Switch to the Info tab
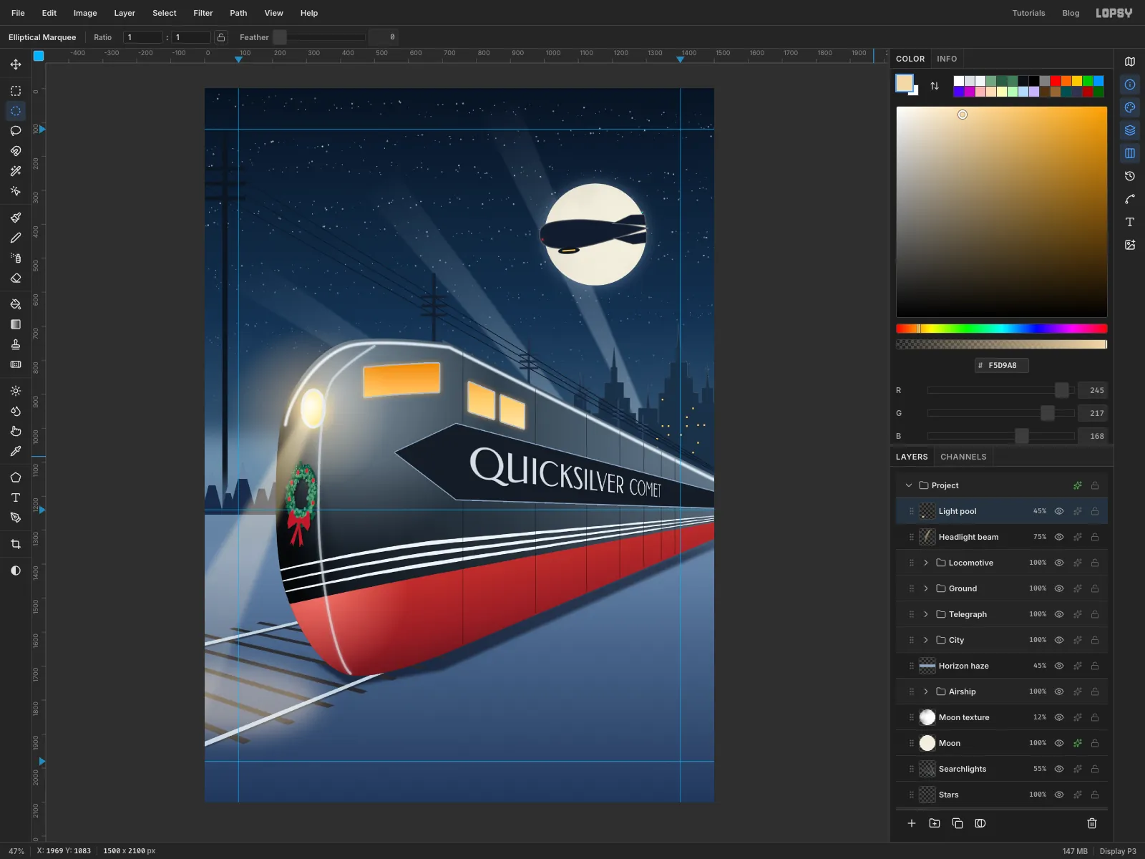The image size is (1145, 859). [947, 59]
